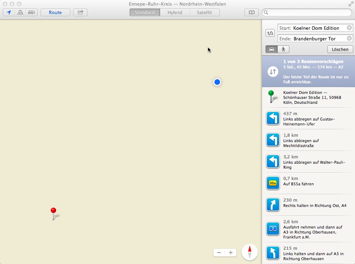The height and width of the screenshot is (264, 355).
Task: Zoom in with the plus button
Action: tap(231, 253)
